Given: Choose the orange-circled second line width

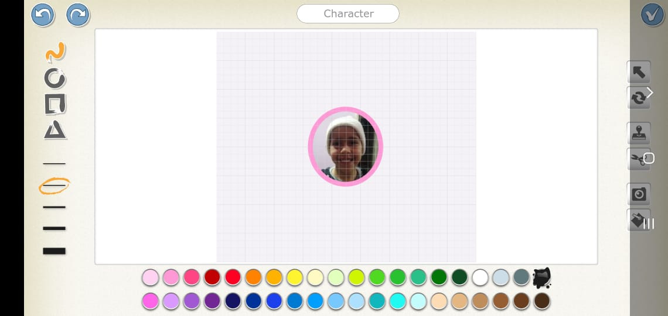Looking at the screenshot, I should [x=54, y=186].
